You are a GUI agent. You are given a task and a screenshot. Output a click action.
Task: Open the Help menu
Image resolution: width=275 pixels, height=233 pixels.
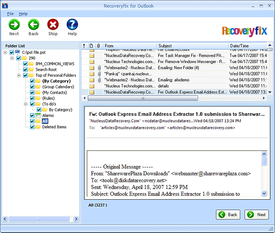pos(23,14)
